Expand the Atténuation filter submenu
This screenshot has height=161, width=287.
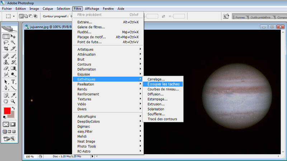coord(108,55)
